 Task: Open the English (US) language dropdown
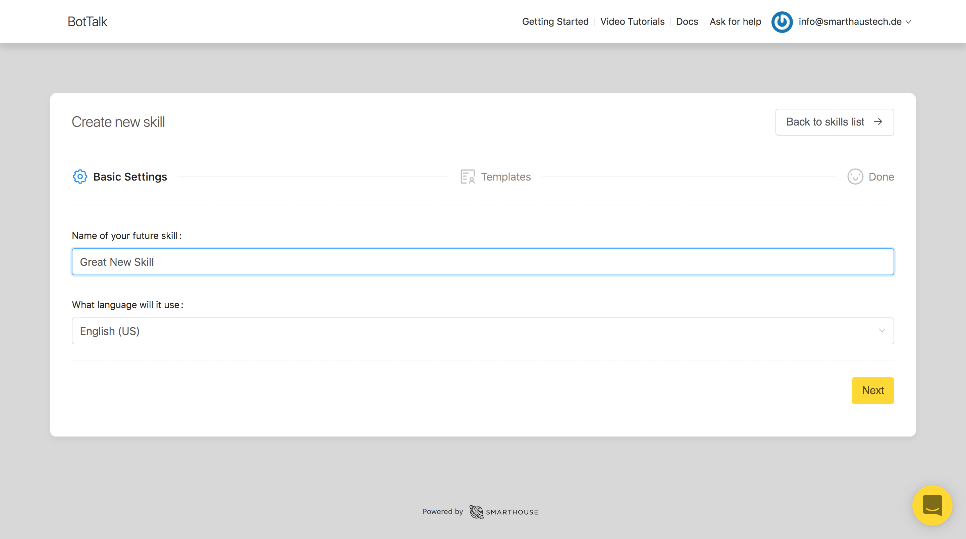coord(482,331)
